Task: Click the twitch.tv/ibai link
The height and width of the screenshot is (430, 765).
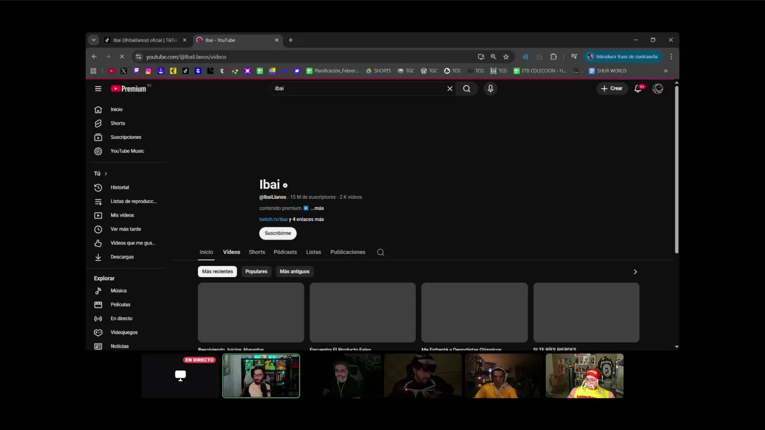Action: click(x=273, y=219)
